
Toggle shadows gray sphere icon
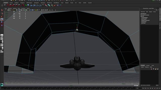37,10
